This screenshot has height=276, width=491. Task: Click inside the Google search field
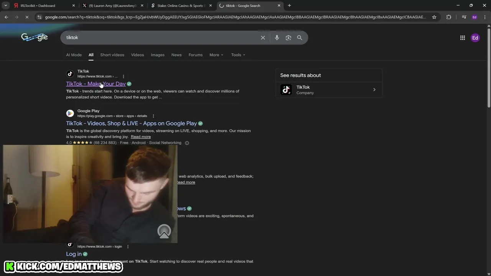click(161, 38)
